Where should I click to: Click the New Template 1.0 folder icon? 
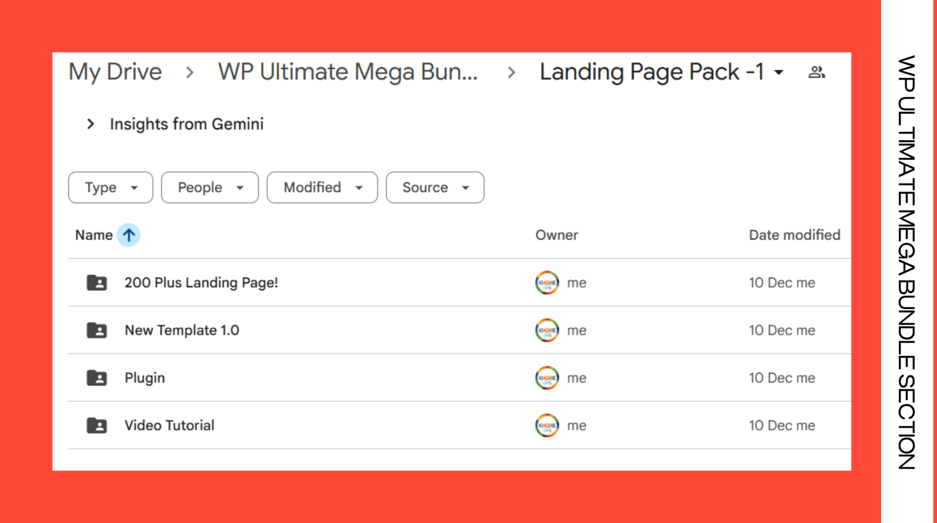coord(97,330)
